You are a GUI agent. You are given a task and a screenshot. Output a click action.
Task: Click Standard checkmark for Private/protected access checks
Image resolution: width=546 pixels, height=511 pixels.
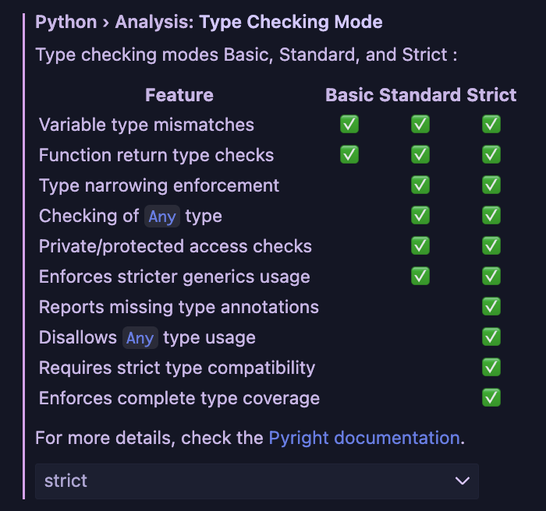420,246
